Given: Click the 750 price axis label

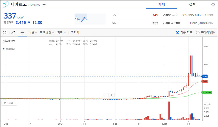Looking at the screenshot, I should click(x=206, y=47).
